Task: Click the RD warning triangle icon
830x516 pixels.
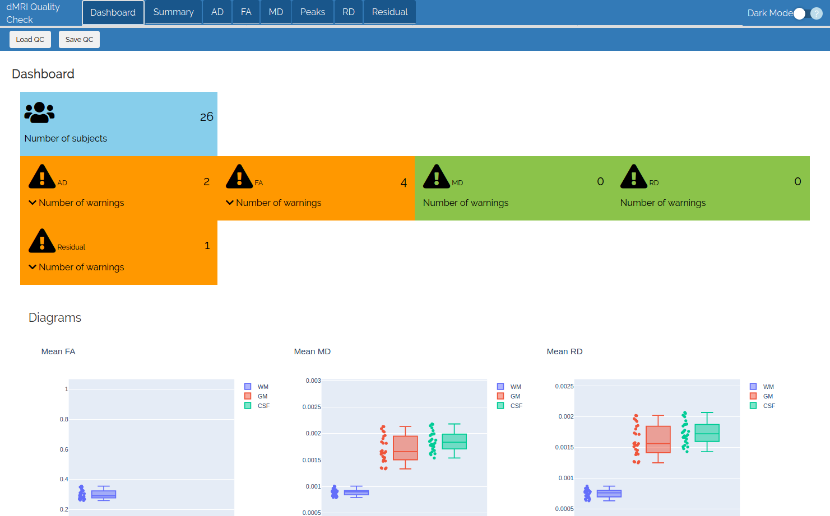Action: coord(634,177)
